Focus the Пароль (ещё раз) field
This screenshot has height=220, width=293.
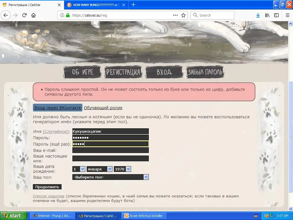(x=110, y=144)
